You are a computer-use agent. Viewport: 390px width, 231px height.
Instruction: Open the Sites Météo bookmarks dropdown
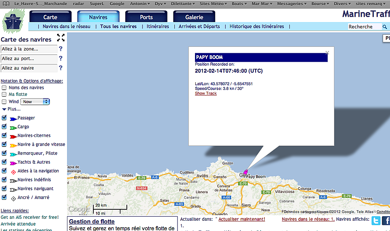tap(213, 4)
